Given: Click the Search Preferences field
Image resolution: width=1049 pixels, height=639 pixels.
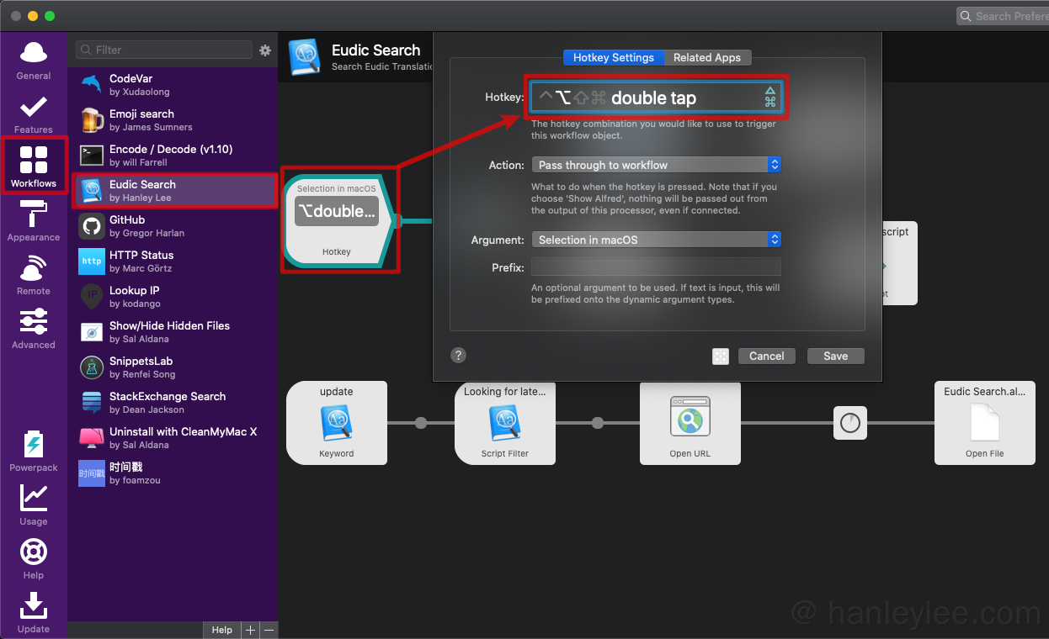Looking at the screenshot, I should coord(1004,16).
